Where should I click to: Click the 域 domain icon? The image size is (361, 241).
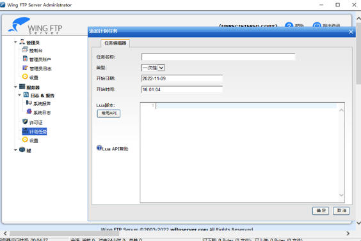coord(22,150)
